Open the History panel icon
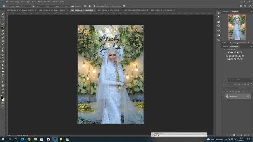 (219, 13)
